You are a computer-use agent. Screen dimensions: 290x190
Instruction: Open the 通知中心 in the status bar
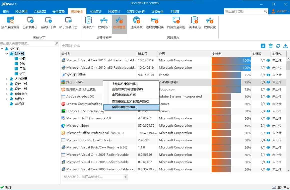click(x=281, y=187)
